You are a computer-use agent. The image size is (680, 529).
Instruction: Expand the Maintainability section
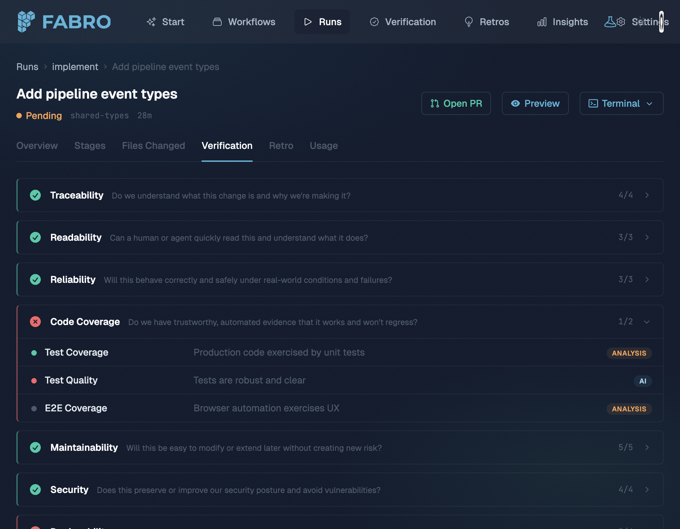coord(647,448)
